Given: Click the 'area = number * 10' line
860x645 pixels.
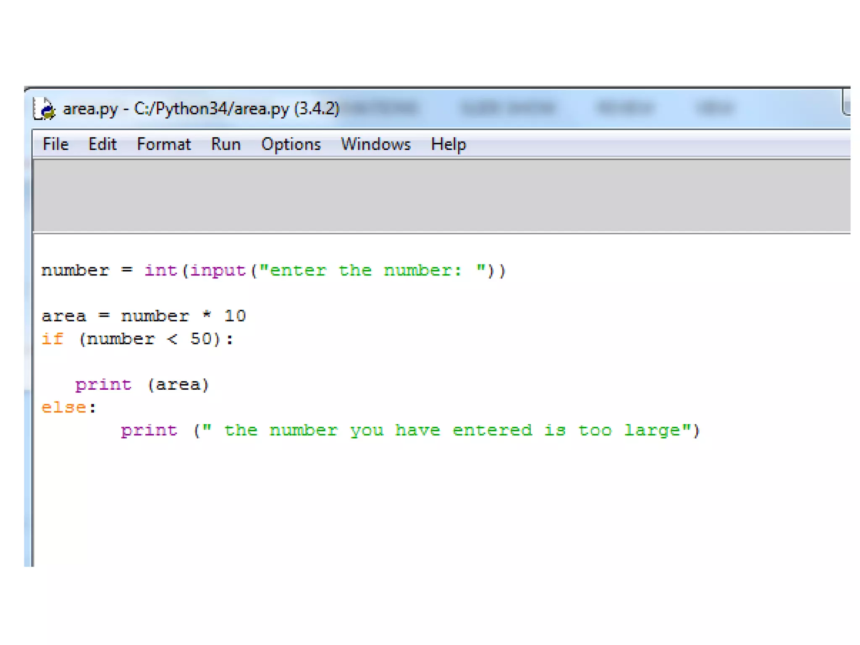Looking at the screenshot, I should tap(143, 316).
